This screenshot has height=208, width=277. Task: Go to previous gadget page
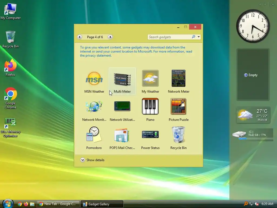80,37
